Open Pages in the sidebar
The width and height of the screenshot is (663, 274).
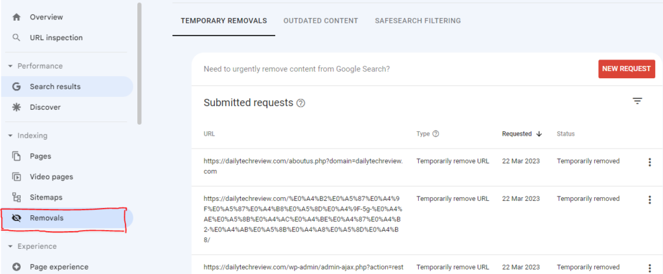pos(40,156)
